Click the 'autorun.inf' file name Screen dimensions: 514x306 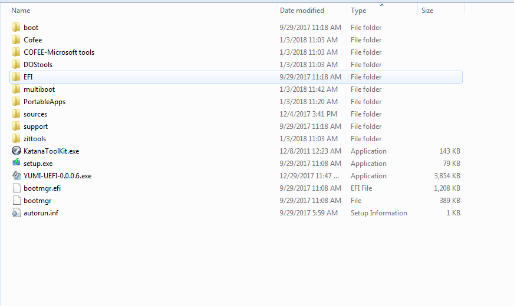pyautogui.click(x=41, y=213)
